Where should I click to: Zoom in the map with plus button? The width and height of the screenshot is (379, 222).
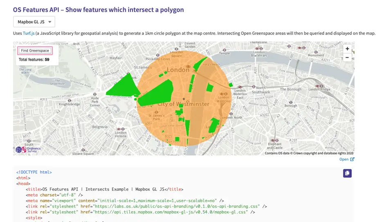(347, 49)
